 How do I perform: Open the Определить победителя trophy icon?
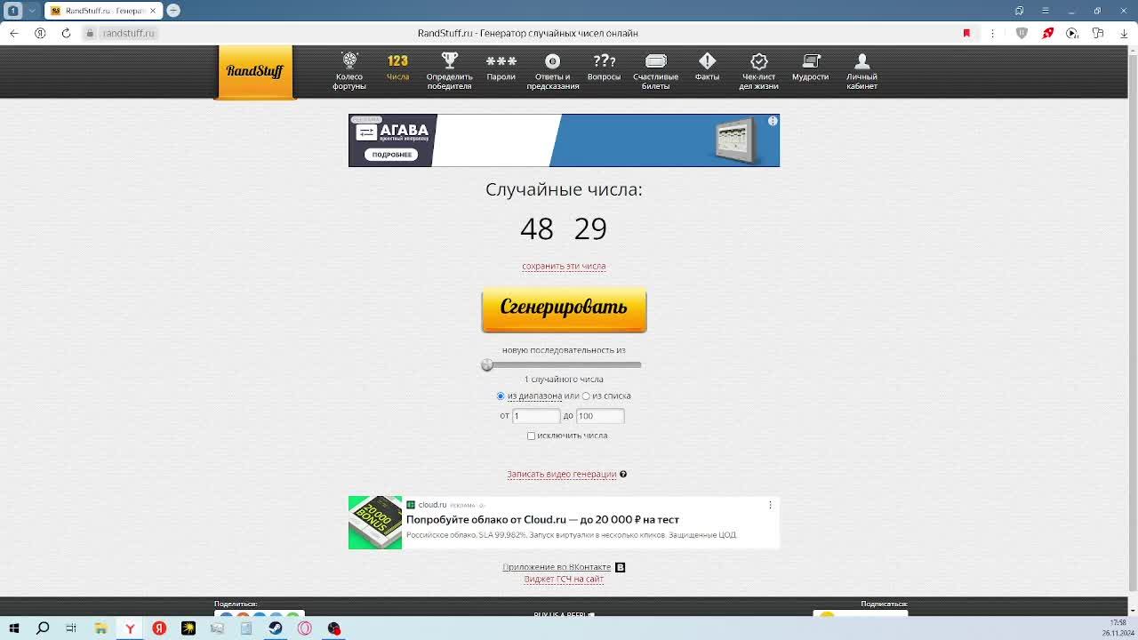click(x=449, y=60)
